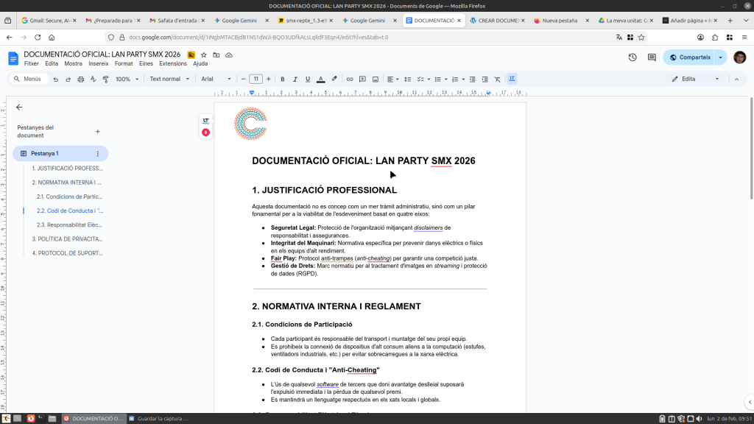Image resolution: width=754 pixels, height=424 pixels.
Task: Open the text color picker
Action: (320, 79)
